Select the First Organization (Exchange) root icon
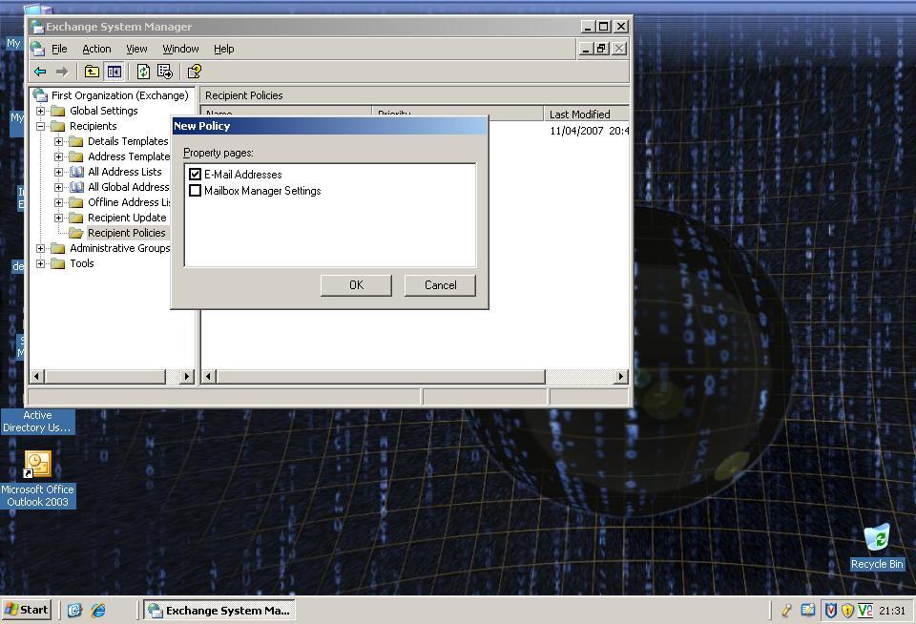This screenshot has height=624, width=916. click(40, 95)
